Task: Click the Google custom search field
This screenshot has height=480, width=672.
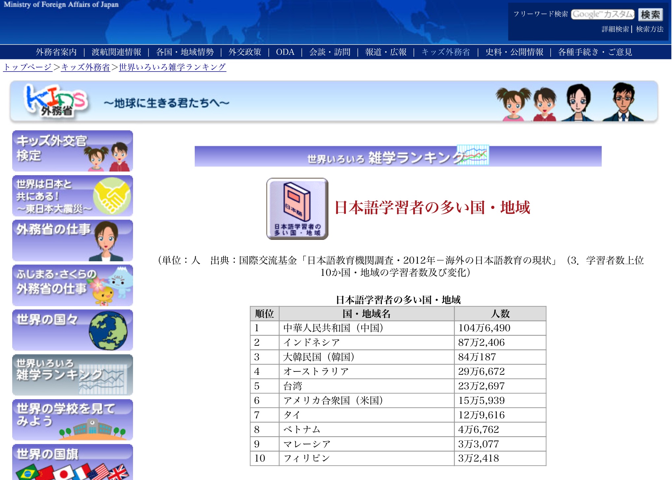Action: pyautogui.click(x=603, y=14)
